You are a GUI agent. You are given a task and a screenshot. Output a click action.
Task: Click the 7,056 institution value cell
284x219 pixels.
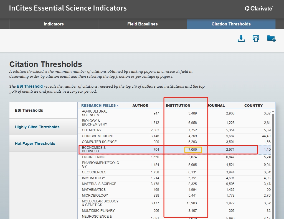tap(193, 150)
